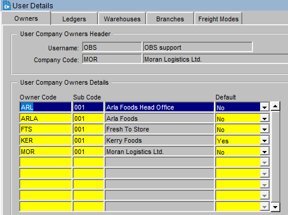Click the sub code 001 for ARLA

[88, 118]
